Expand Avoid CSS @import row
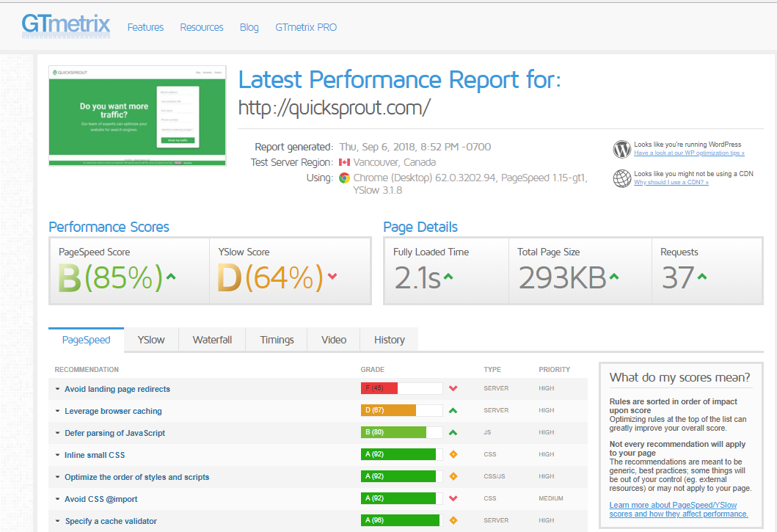Image resolution: width=777 pixels, height=532 pixels. (x=57, y=499)
